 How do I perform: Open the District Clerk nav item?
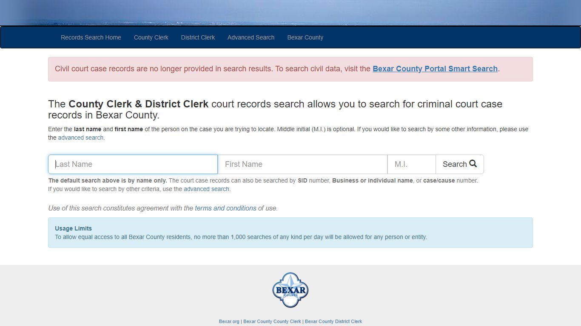[198, 37]
